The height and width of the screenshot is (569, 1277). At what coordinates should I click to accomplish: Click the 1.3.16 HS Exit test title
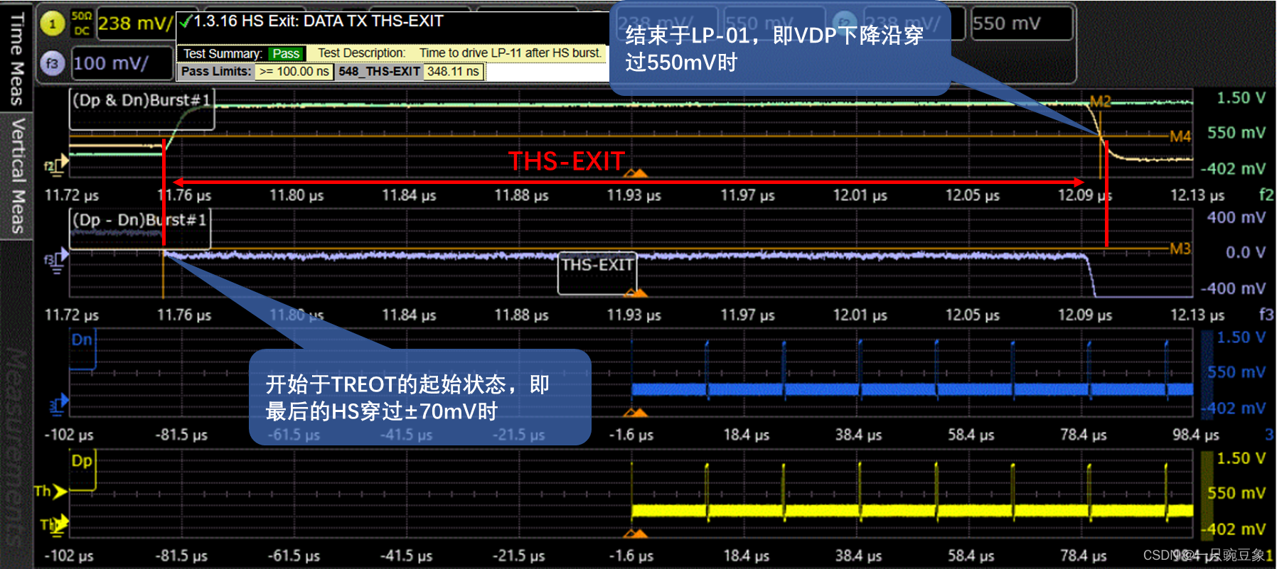[x=319, y=21]
